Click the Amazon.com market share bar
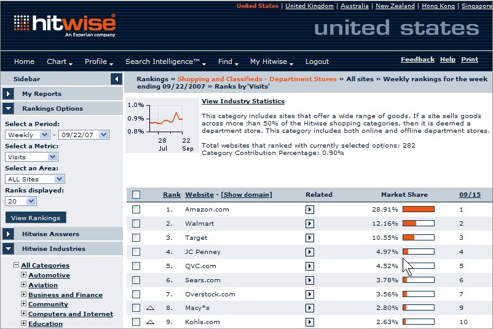The height and width of the screenshot is (329, 493). click(x=419, y=209)
